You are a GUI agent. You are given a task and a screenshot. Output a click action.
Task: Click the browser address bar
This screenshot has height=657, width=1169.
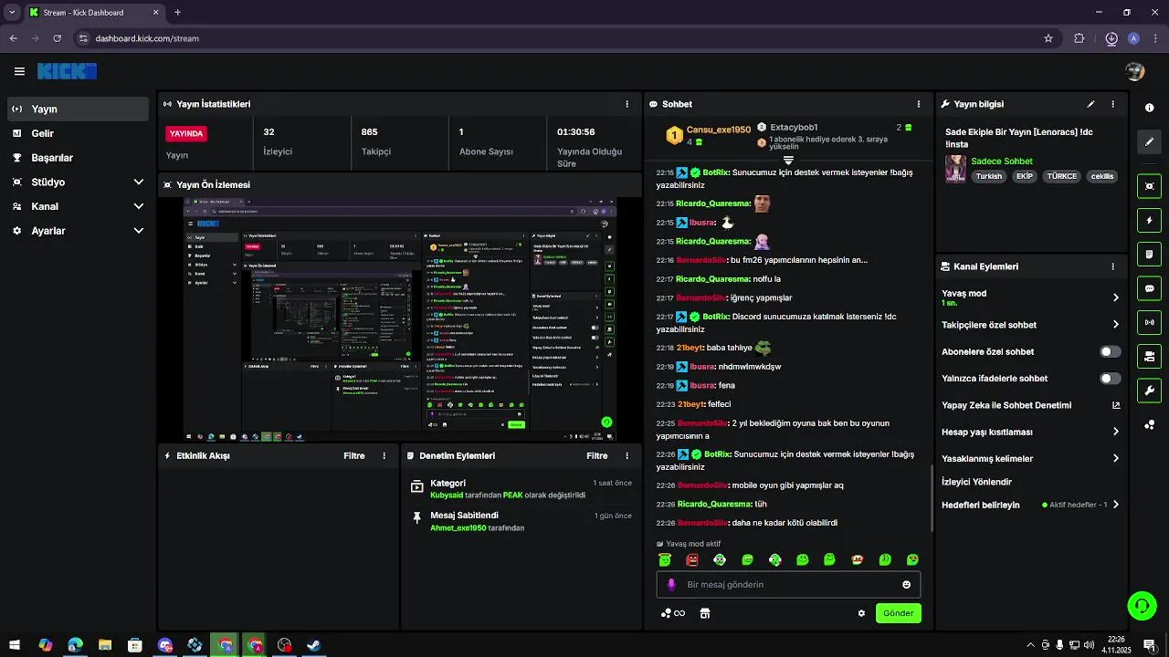557,38
